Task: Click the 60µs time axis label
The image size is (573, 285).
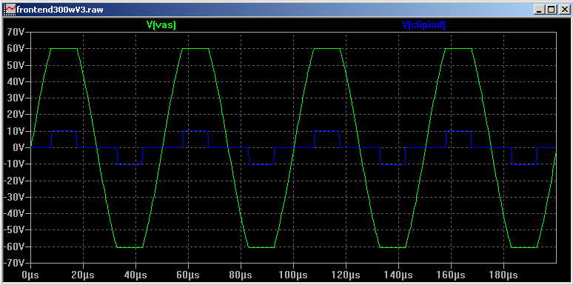Action: point(188,275)
